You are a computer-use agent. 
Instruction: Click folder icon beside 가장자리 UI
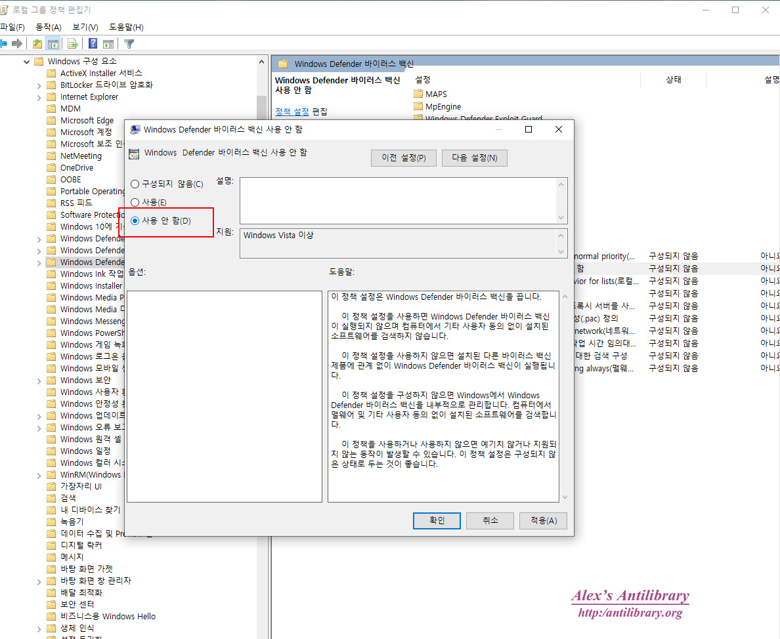[x=51, y=486]
